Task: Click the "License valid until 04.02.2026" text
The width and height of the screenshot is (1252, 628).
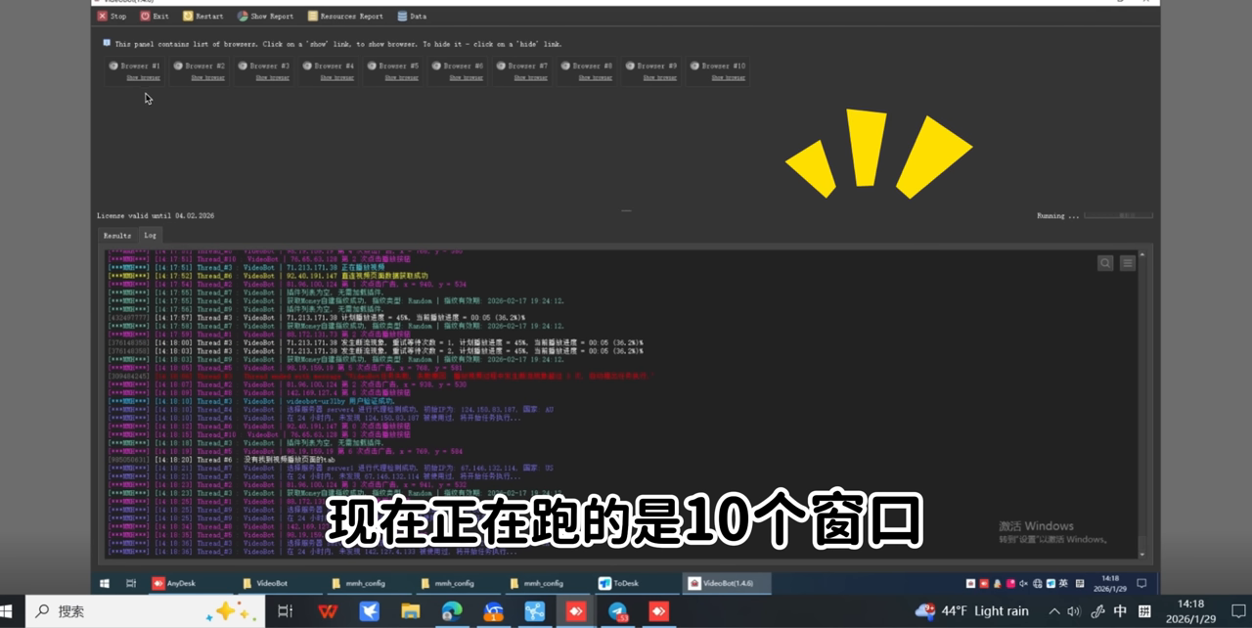Action: pyautogui.click(x=156, y=215)
